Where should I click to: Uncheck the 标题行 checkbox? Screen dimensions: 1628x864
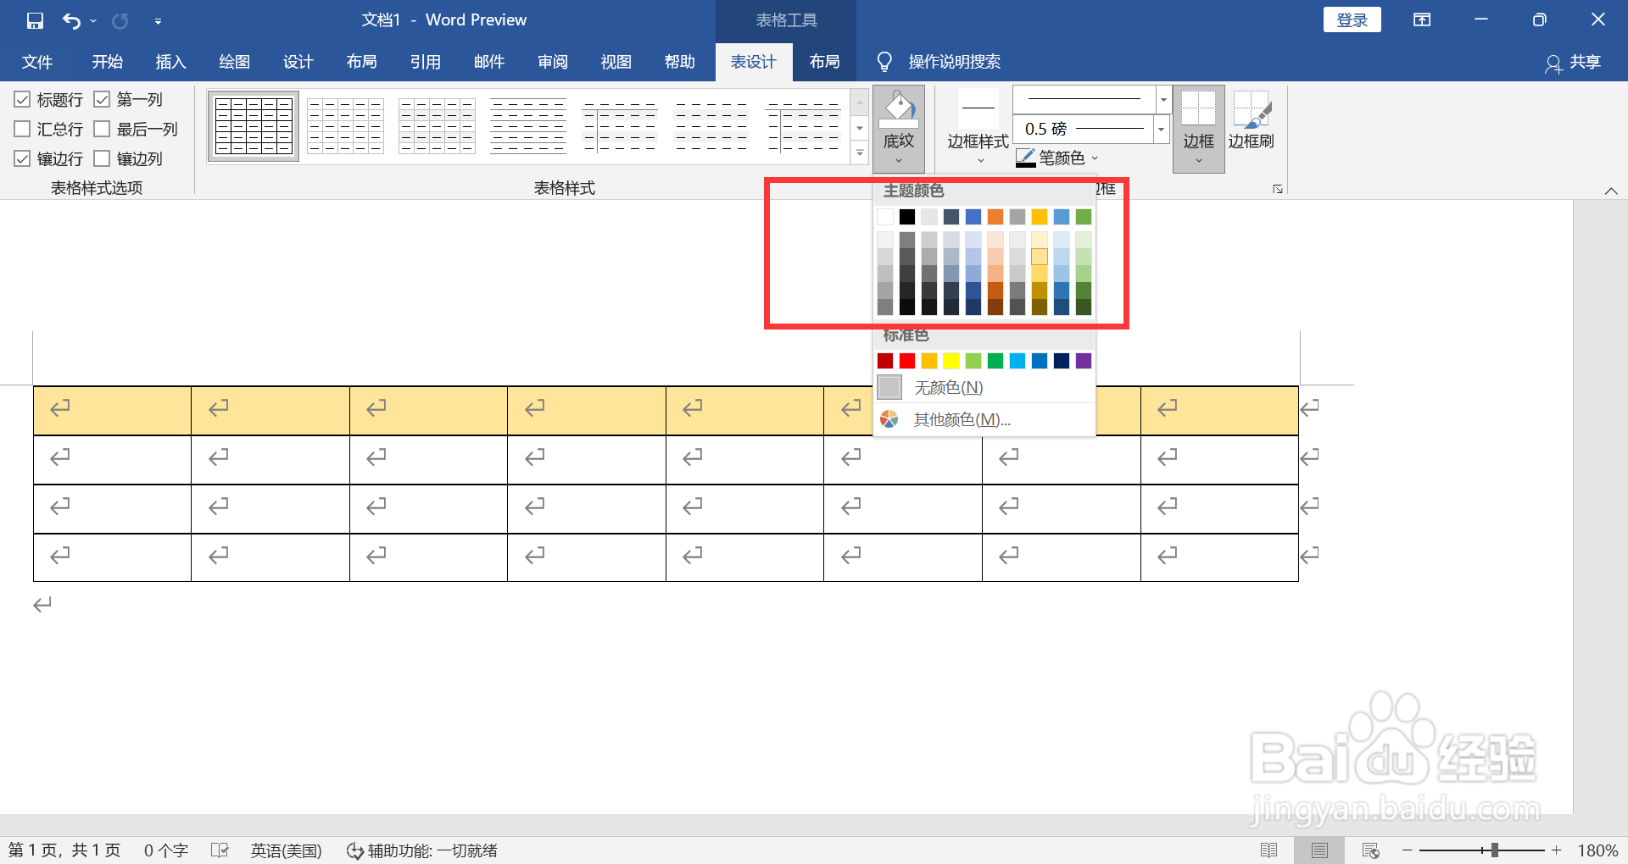tap(22, 100)
